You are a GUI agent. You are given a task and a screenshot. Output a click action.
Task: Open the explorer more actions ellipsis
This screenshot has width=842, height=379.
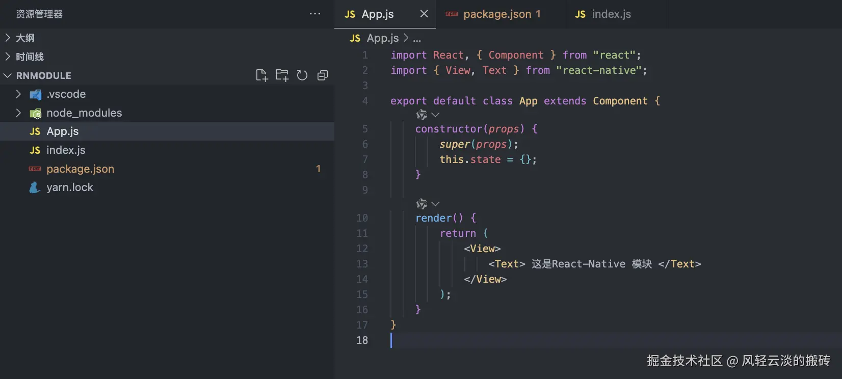(315, 14)
